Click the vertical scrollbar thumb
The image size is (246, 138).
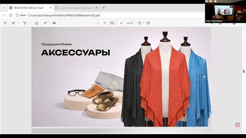[x=244, y=71]
